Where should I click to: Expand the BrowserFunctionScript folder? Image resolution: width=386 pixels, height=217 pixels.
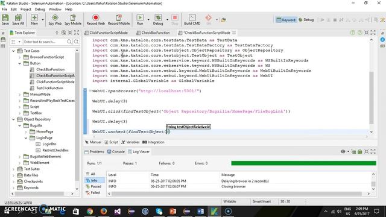[x=20, y=57]
